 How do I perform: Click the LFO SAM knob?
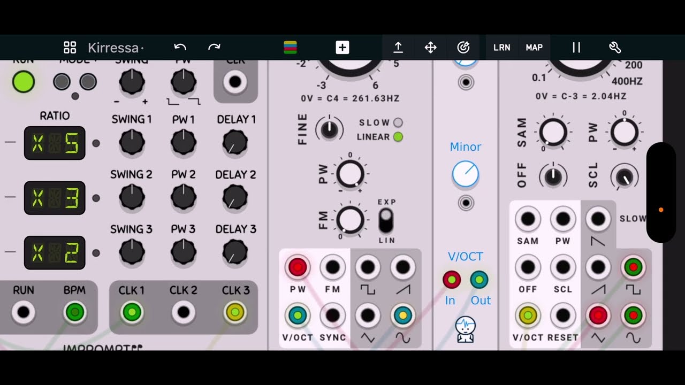(x=553, y=132)
